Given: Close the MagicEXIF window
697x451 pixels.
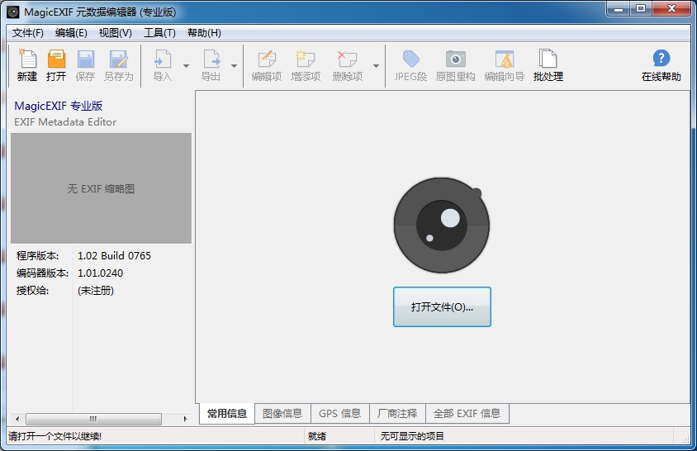Looking at the screenshot, I should point(671,8).
